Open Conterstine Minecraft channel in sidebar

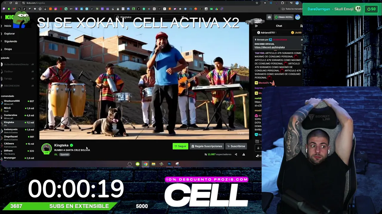click(18, 117)
